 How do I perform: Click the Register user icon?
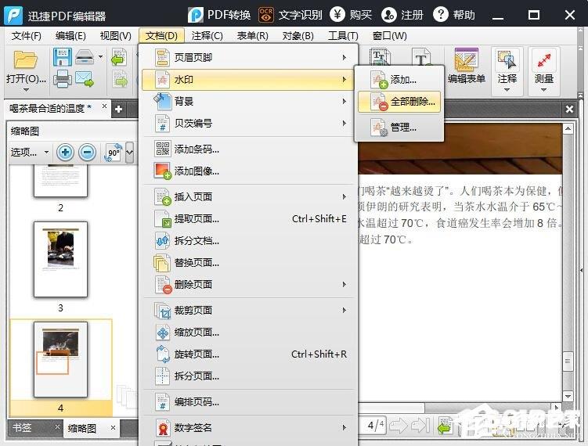click(x=389, y=15)
